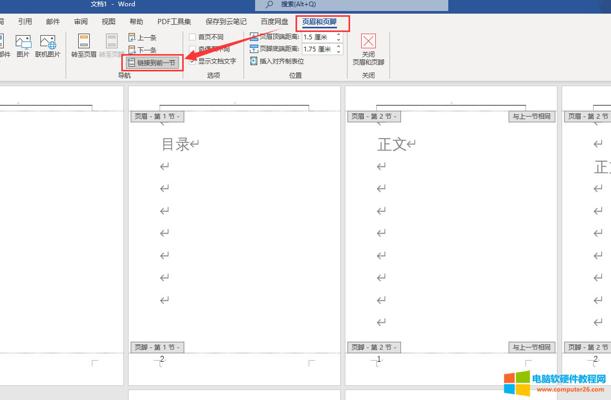Screen dimensions: 611x400
Task: Open the 审阅 ribbon tab
Action: 81,22
